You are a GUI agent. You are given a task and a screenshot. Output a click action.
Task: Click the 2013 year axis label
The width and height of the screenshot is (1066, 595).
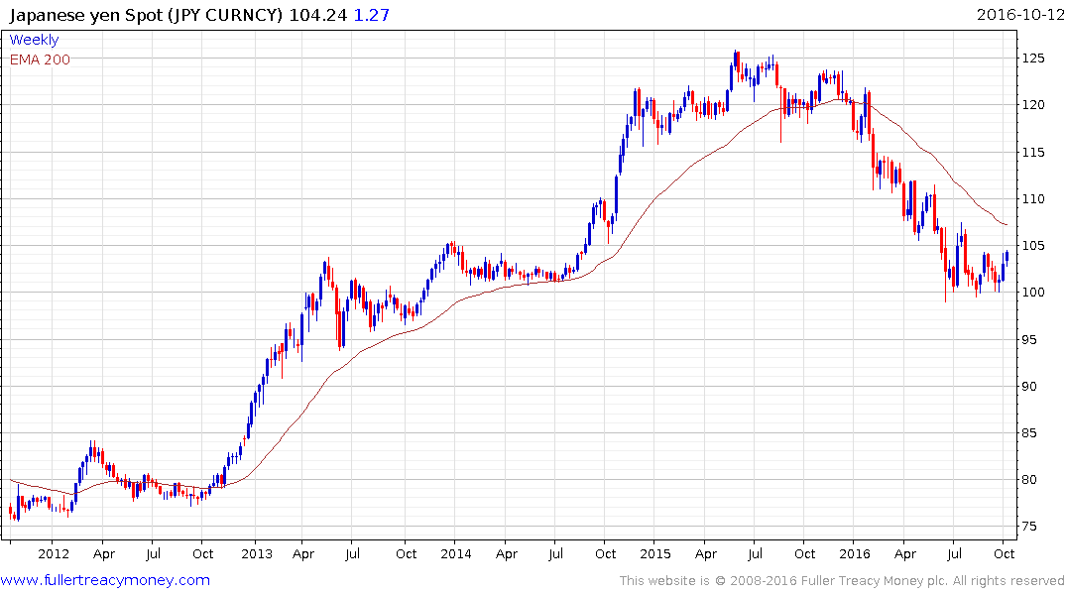point(256,553)
